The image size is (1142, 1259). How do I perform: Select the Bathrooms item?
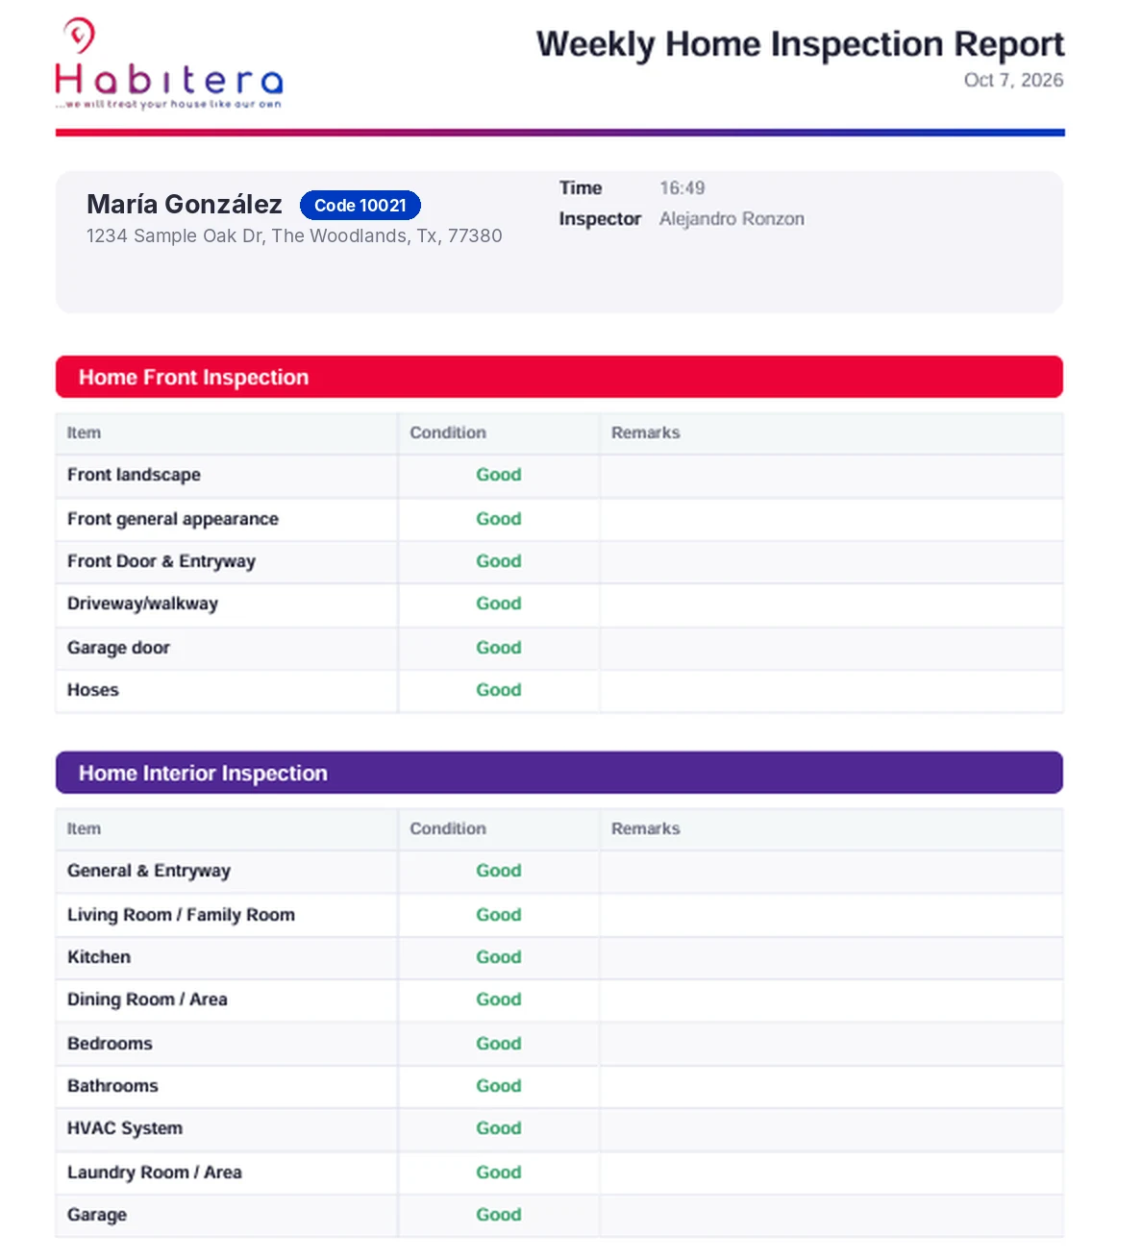112,1086
